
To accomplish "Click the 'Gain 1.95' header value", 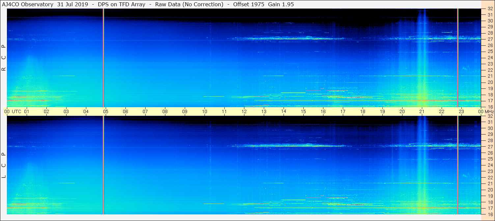I will [x=281, y=4].
